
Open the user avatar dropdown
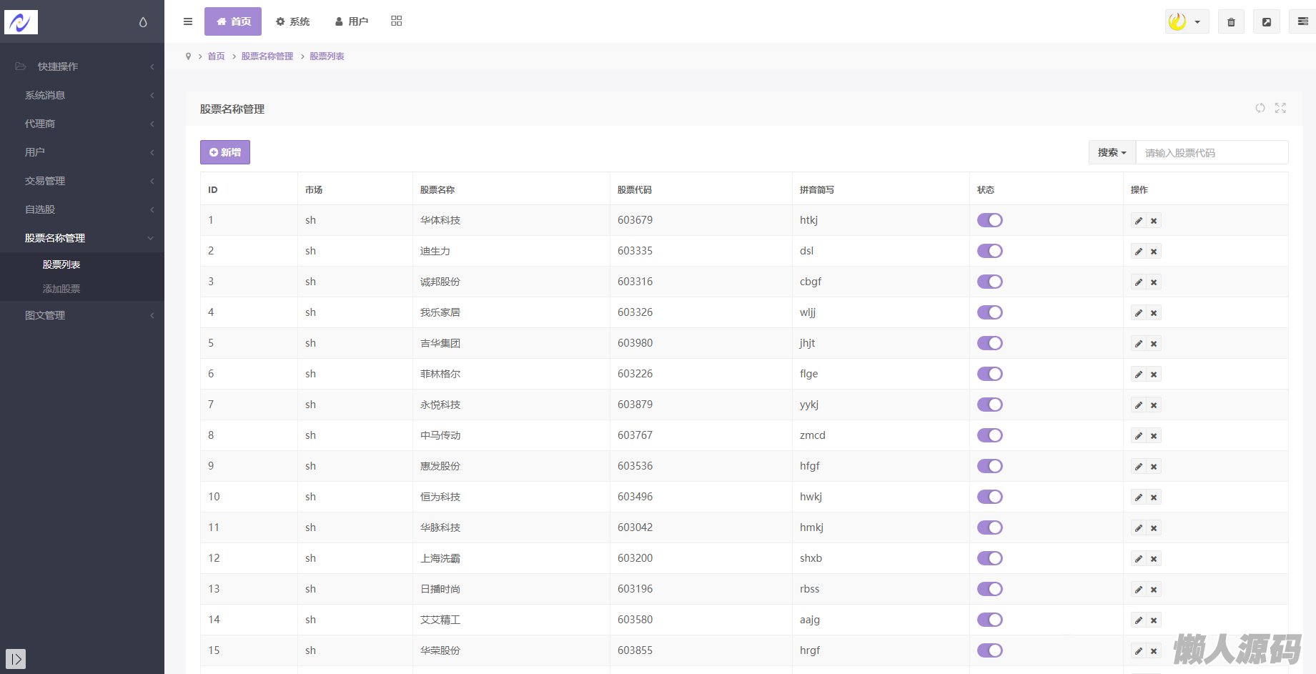[x=1187, y=21]
